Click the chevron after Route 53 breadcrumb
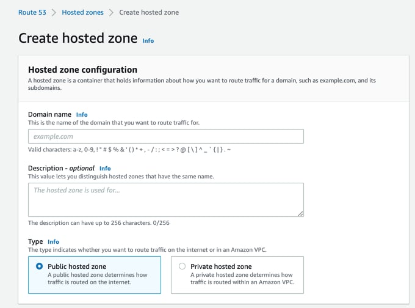This screenshot has width=415, height=308. point(53,12)
